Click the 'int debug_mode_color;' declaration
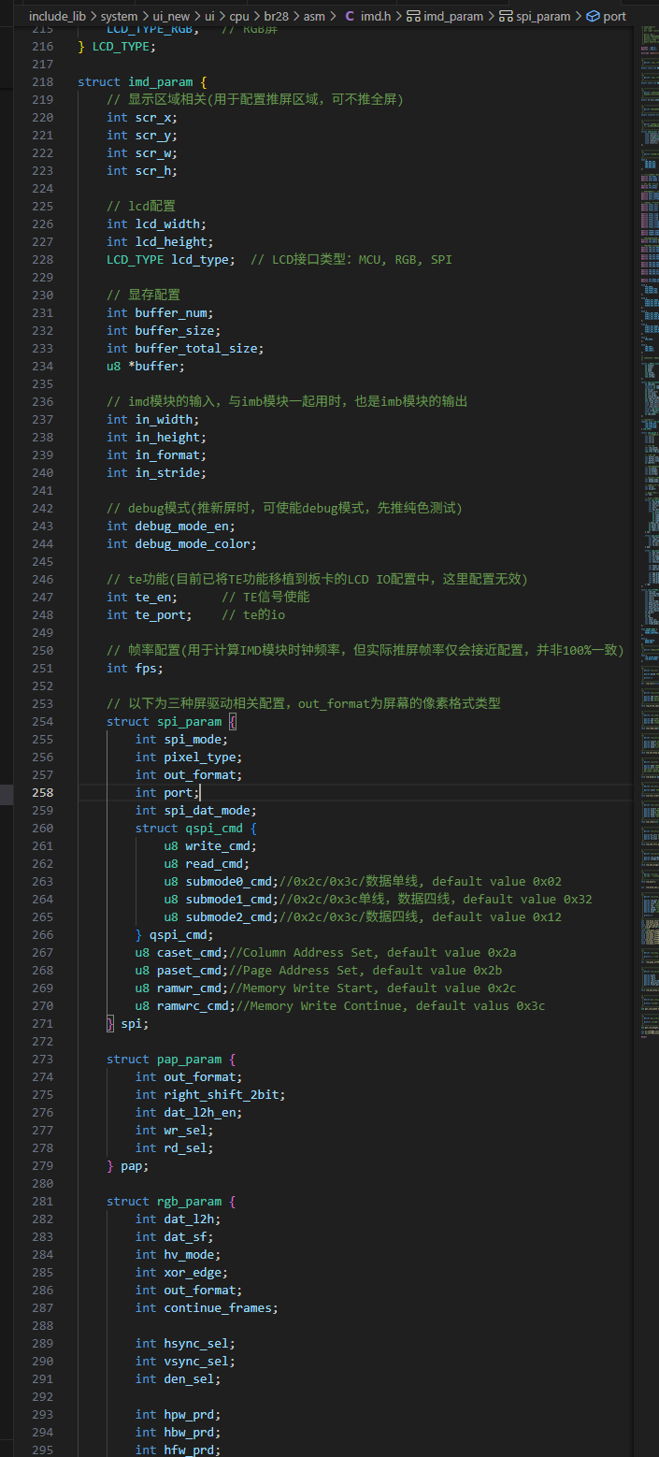659x1457 pixels. coord(181,543)
